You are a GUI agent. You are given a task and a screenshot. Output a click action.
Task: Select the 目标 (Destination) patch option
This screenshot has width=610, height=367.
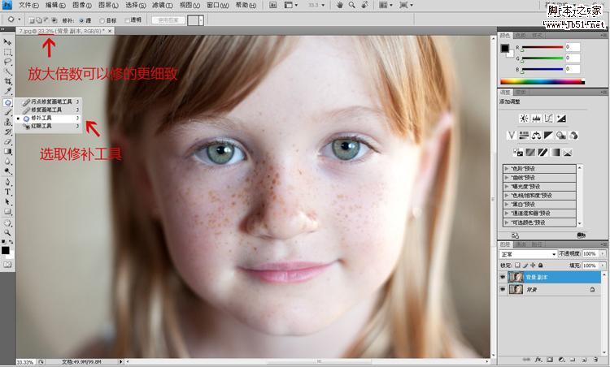[107, 20]
